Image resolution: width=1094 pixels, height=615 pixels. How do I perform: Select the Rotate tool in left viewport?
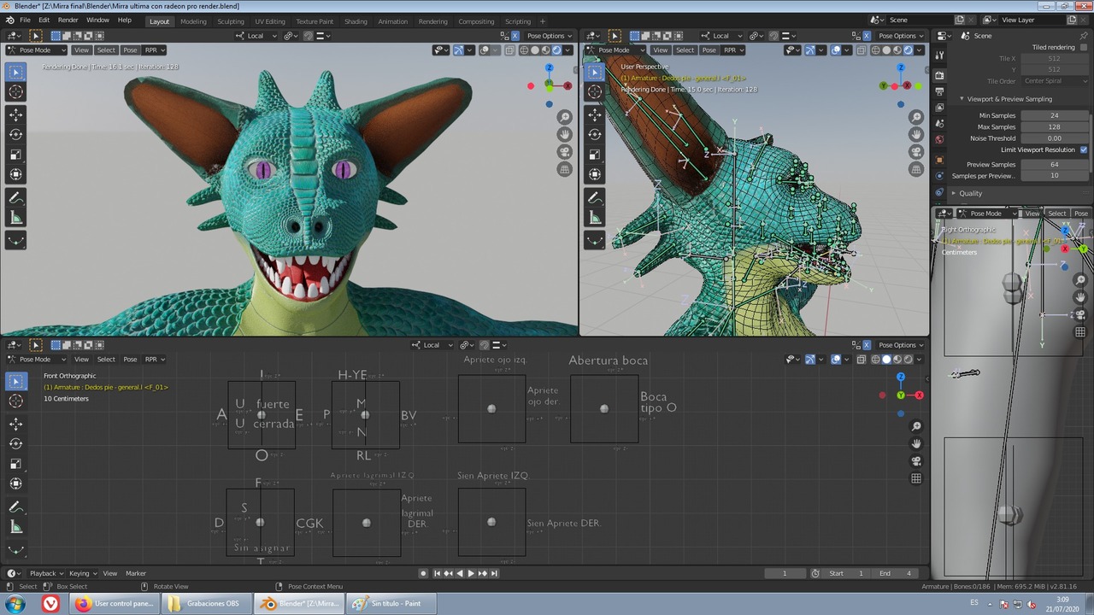[15, 134]
